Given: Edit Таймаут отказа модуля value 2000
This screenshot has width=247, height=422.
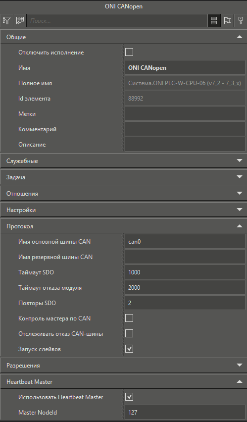Looking at the screenshot, I should 185,287.
